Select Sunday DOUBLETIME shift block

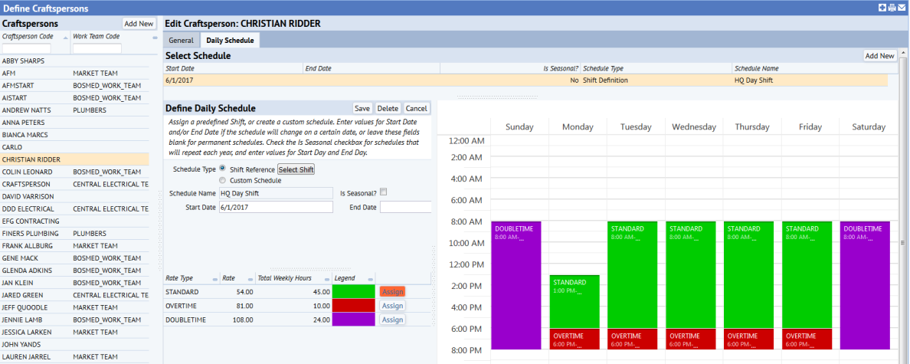click(x=516, y=285)
